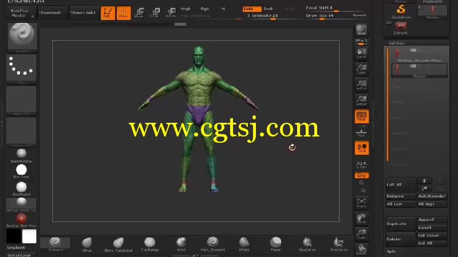
Task: Click the Zoom canvas icon
Action: [x=361, y=69]
